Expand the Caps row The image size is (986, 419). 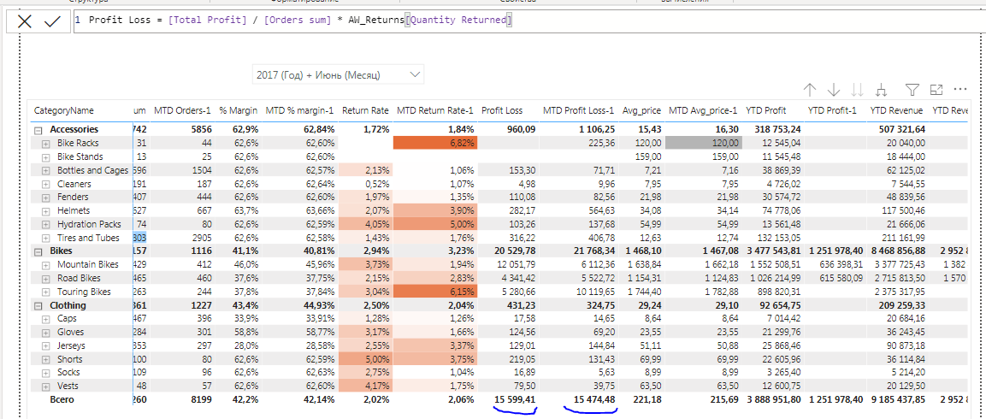pos(45,319)
